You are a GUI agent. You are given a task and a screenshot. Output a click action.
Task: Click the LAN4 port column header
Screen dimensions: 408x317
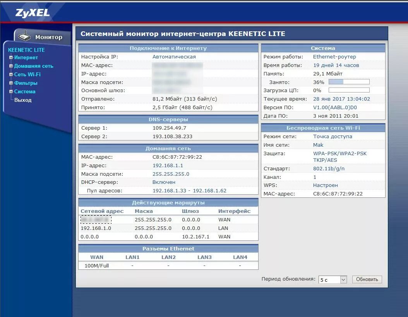(240, 257)
